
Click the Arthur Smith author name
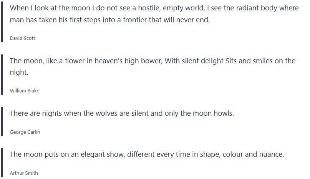[x=24, y=173]
